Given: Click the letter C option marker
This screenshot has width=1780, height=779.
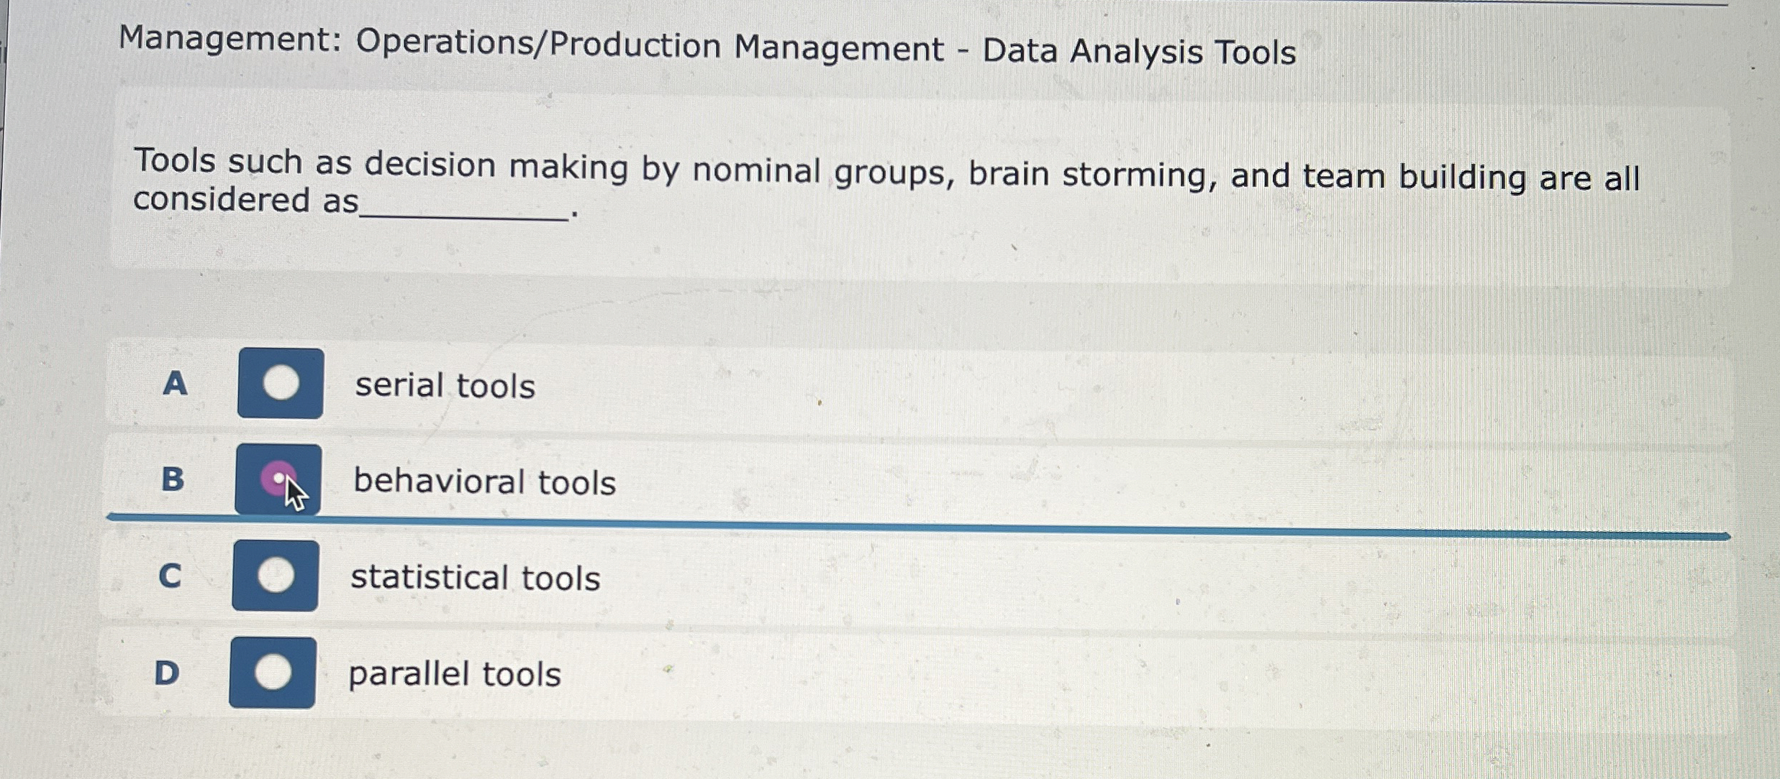Looking at the screenshot, I should click(x=170, y=576).
